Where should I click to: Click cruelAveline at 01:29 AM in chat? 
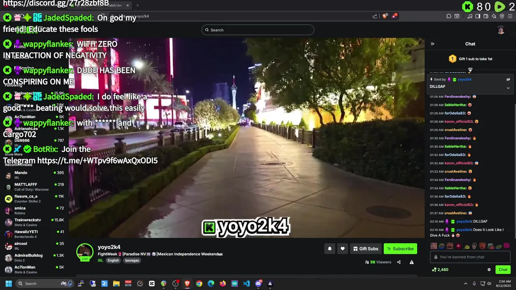(456, 130)
